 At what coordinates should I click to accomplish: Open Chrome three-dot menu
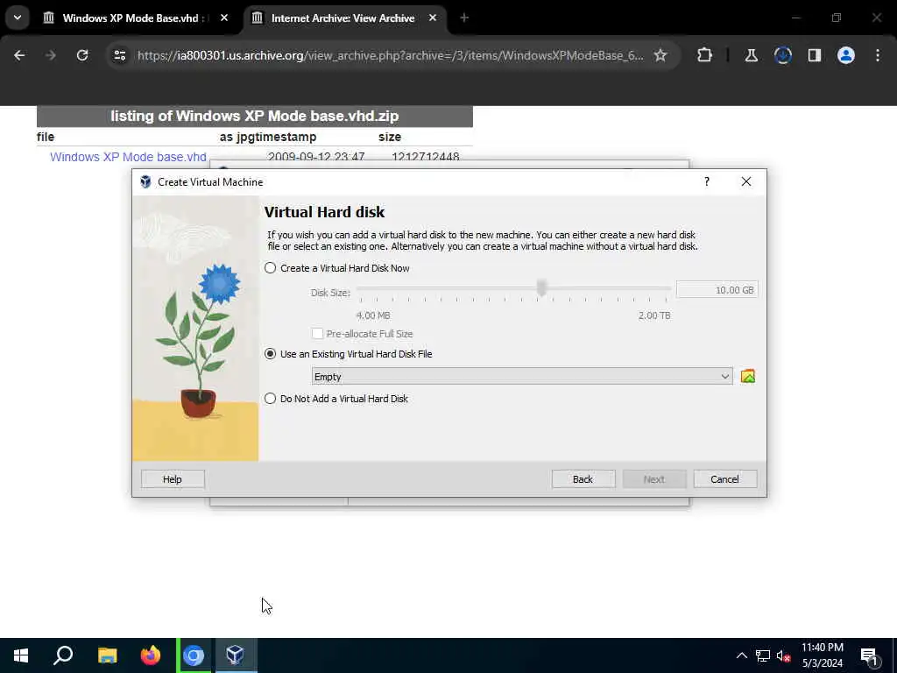[878, 55]
